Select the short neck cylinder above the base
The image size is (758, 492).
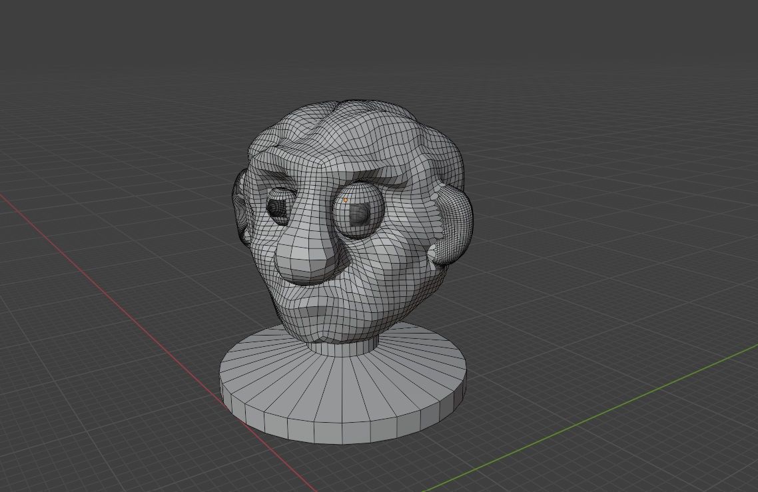pos(343,346)
